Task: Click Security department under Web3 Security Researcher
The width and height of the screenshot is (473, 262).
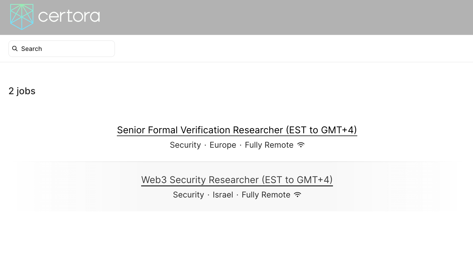Action: point(188,195)
